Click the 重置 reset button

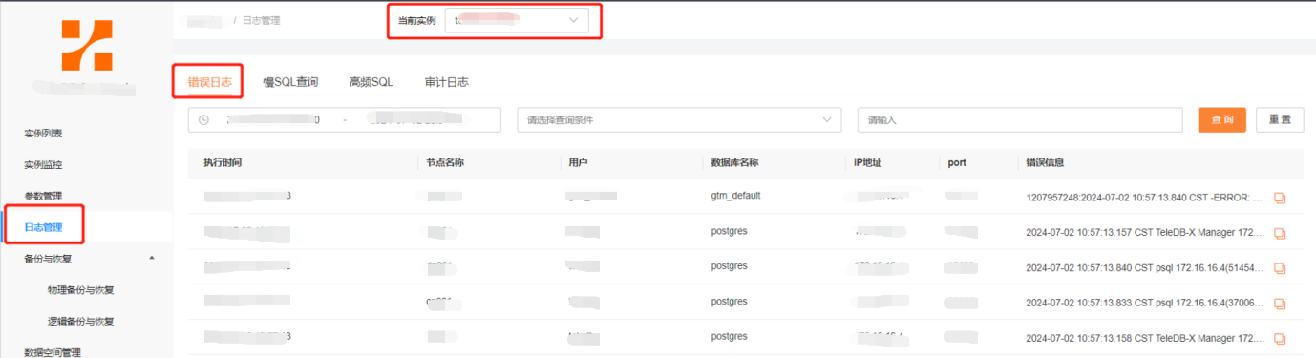click(x=1280, y=120)
